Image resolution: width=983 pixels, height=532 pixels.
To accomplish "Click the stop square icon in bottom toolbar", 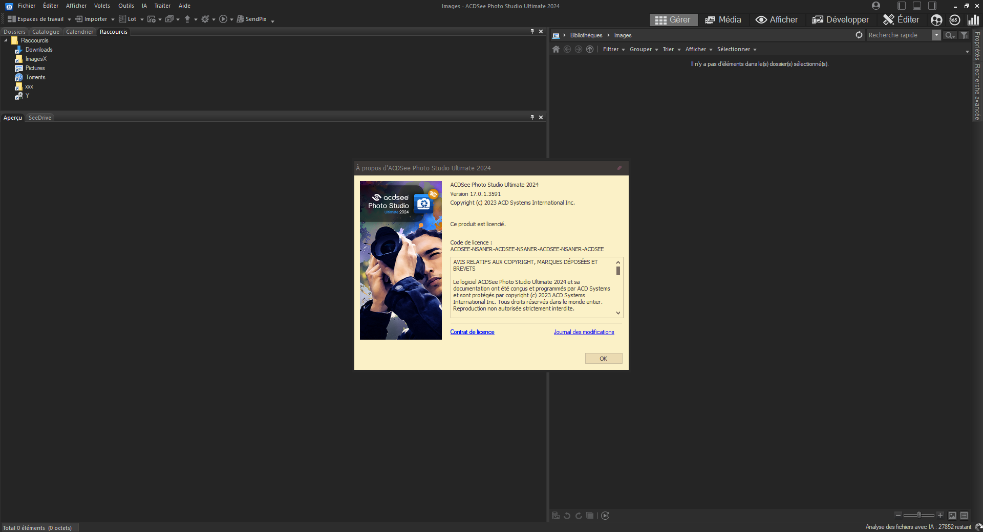I will (x=590, y=516).
